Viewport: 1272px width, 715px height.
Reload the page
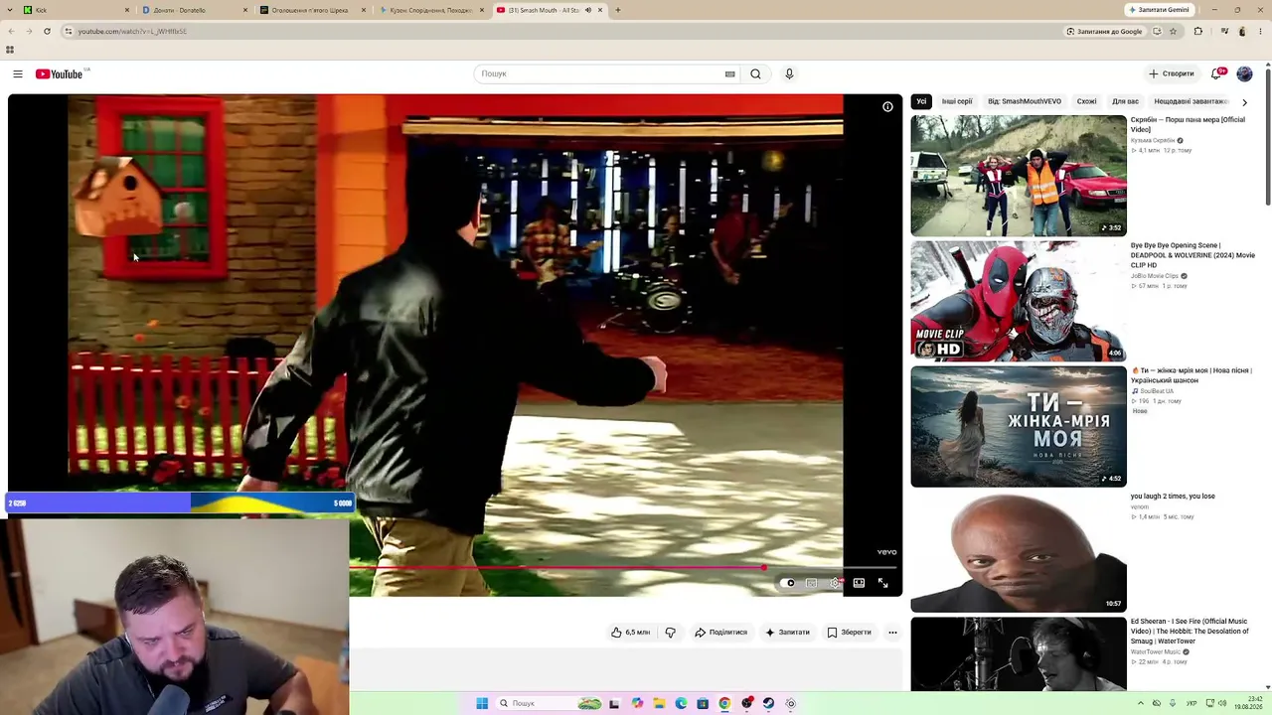pos(47,31)
